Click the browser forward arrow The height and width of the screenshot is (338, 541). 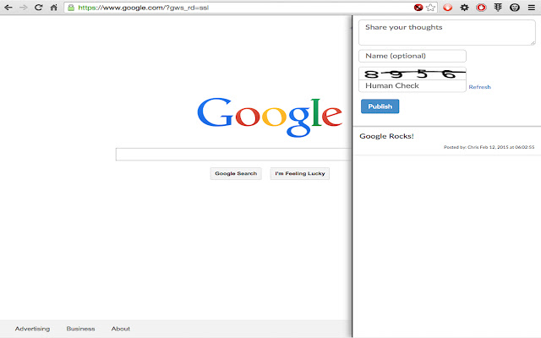(24, 8)
